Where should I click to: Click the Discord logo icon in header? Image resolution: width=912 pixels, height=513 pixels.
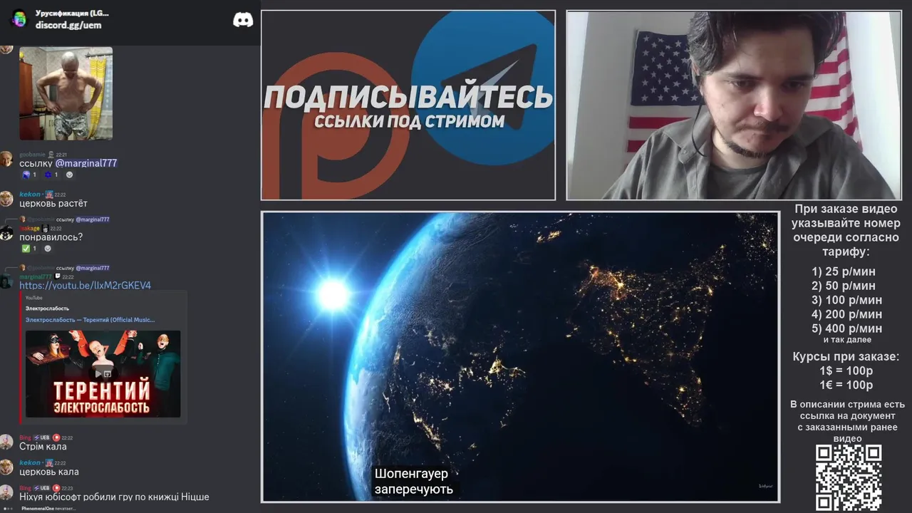pos(243,20)
